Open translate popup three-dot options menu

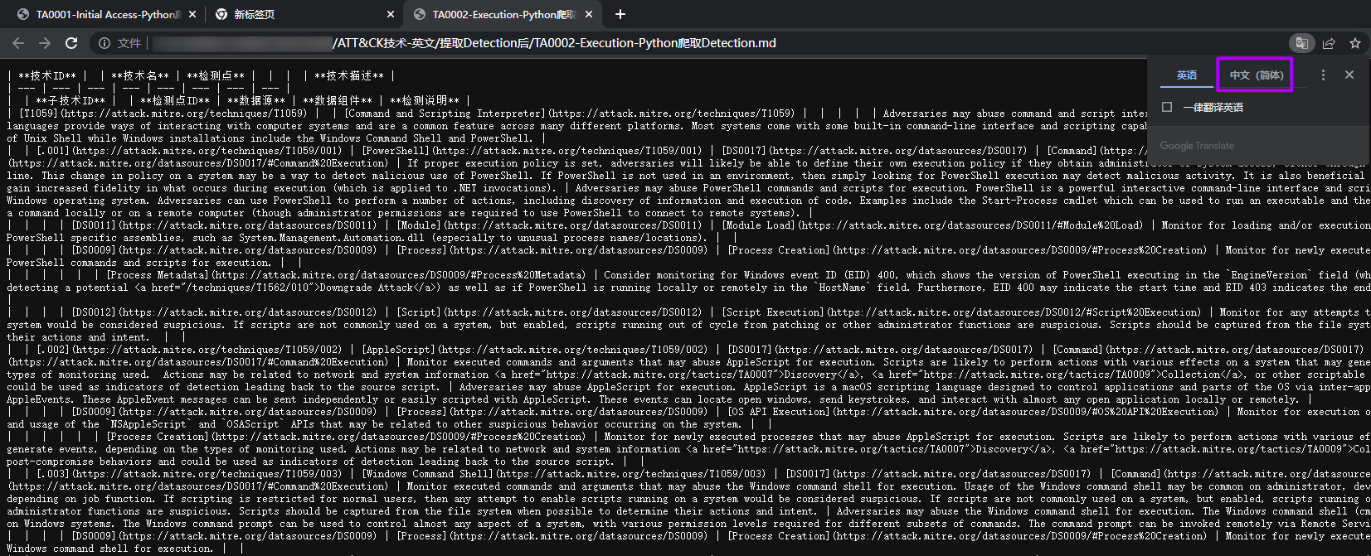[1323, 75]
